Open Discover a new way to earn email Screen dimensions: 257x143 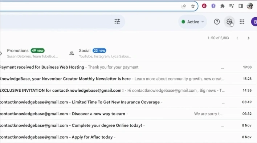pos(128,114)
